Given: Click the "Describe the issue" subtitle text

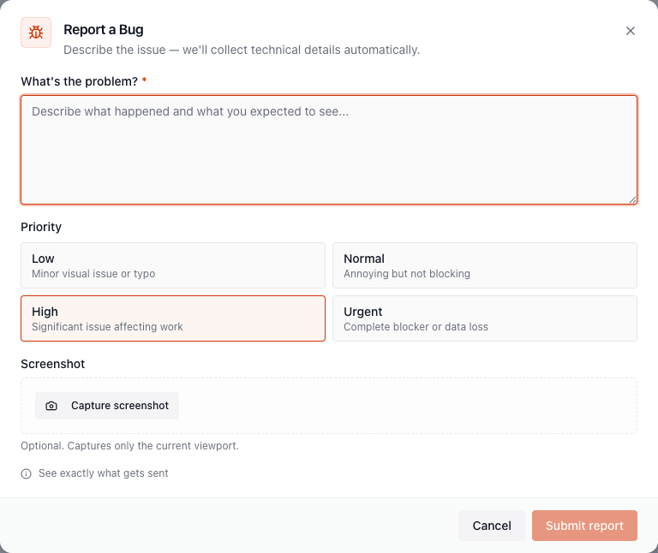Looking at the screenshot, I should [242, 50].
